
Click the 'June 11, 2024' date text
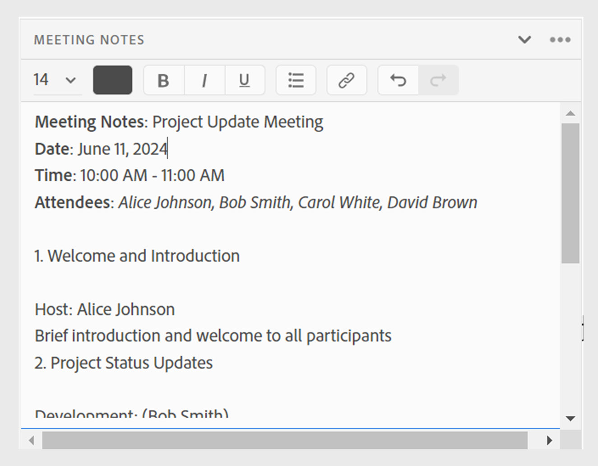coord(123,149)
